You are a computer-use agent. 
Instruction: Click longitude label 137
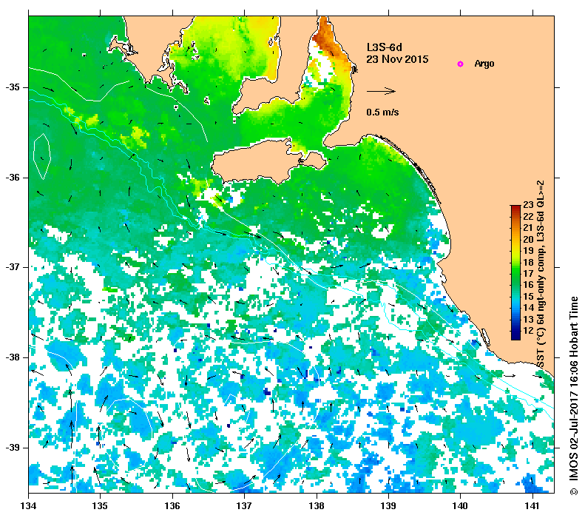244,506
